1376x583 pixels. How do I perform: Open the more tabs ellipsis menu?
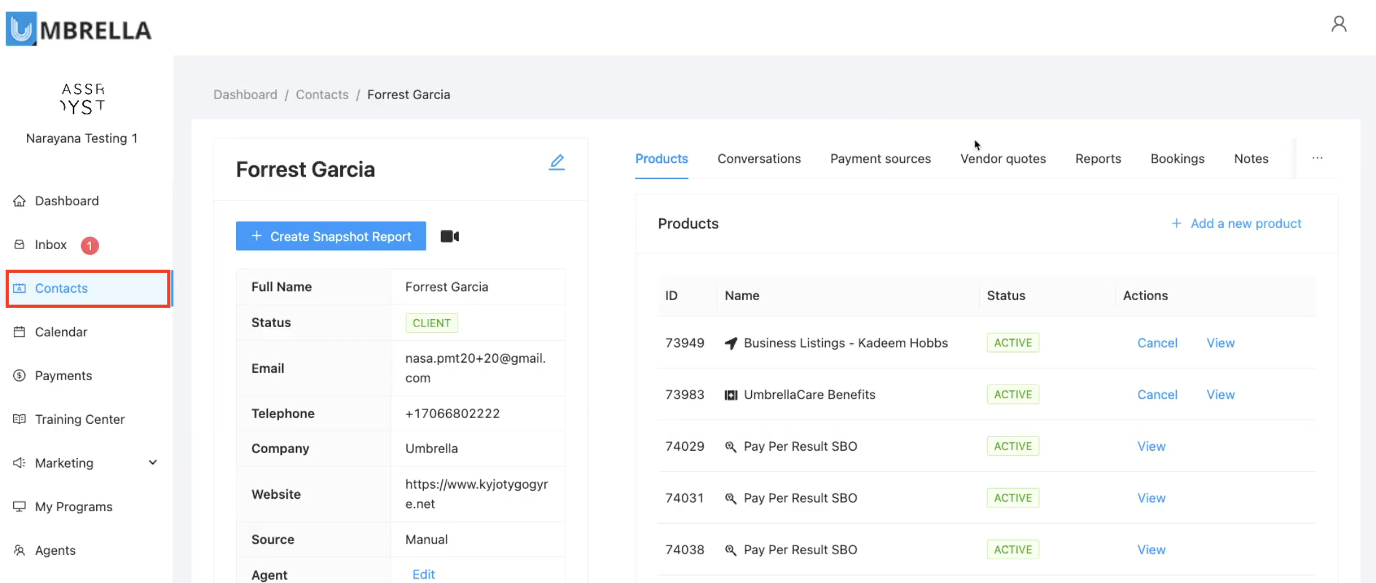pyautogui.click(x=1317, y=159)
